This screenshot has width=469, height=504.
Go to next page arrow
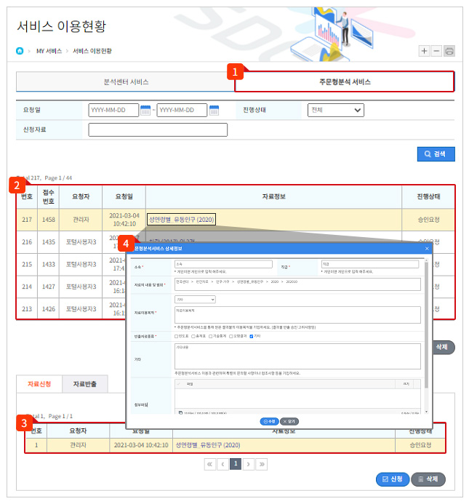249,464
